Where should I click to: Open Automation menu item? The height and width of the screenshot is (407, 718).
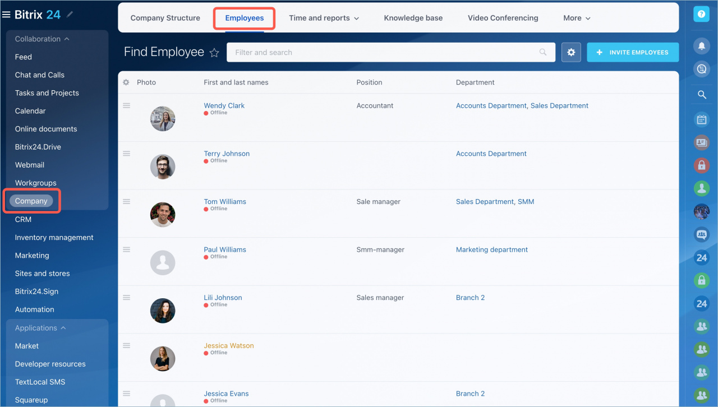35,309
